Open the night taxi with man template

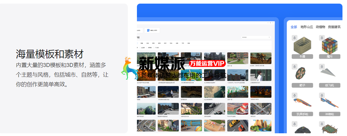[x=168, y=92]
